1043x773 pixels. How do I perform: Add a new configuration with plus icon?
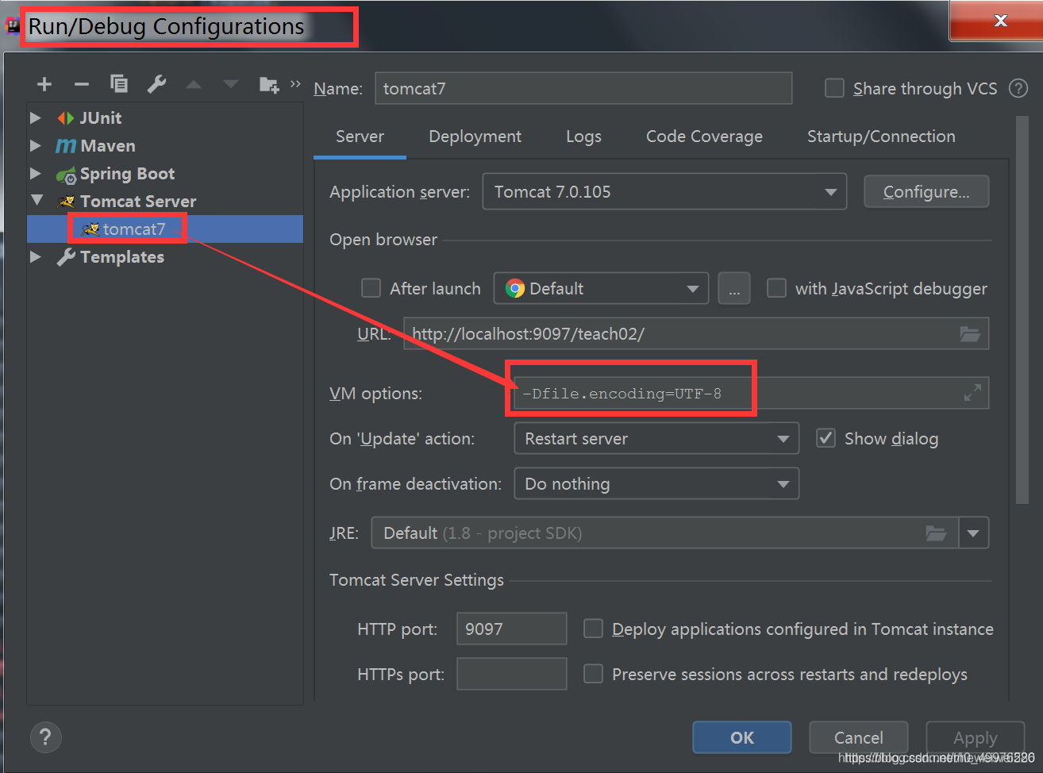click(44, 84)
